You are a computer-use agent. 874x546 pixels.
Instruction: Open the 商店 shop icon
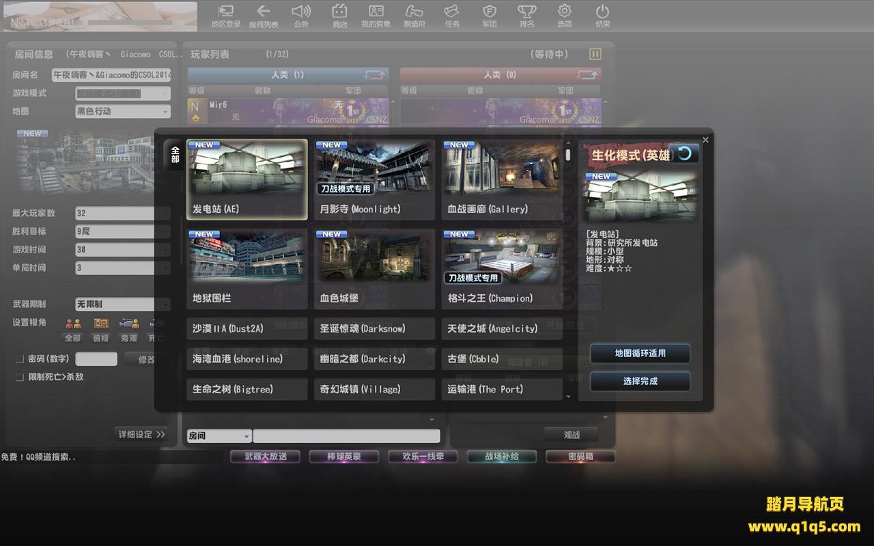click(339, 12)
